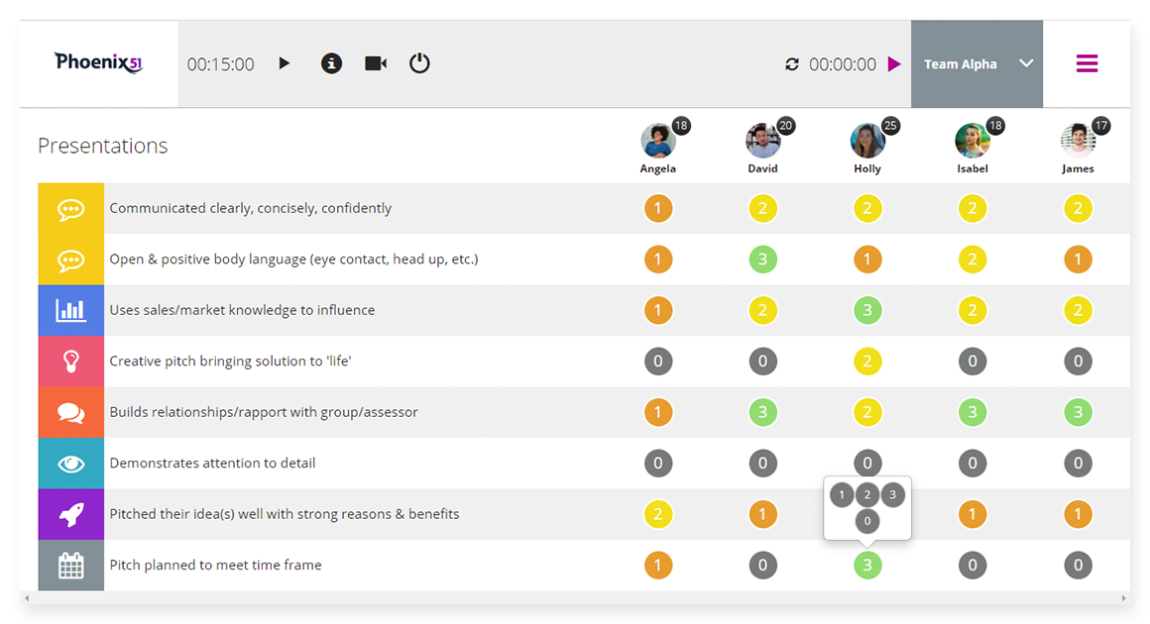Select score 0 in the rating popup
This screenshot has height=624, width=1150.
point(866,521)
